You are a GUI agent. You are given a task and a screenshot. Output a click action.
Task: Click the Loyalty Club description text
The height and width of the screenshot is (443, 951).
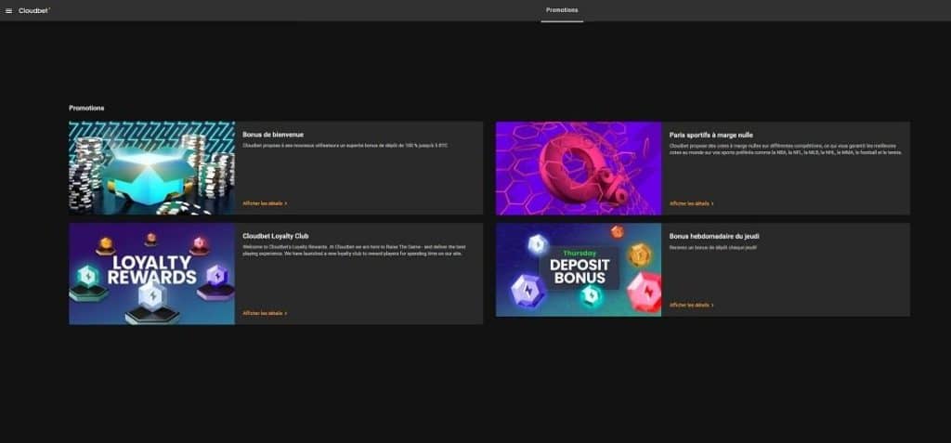(354, 251)
